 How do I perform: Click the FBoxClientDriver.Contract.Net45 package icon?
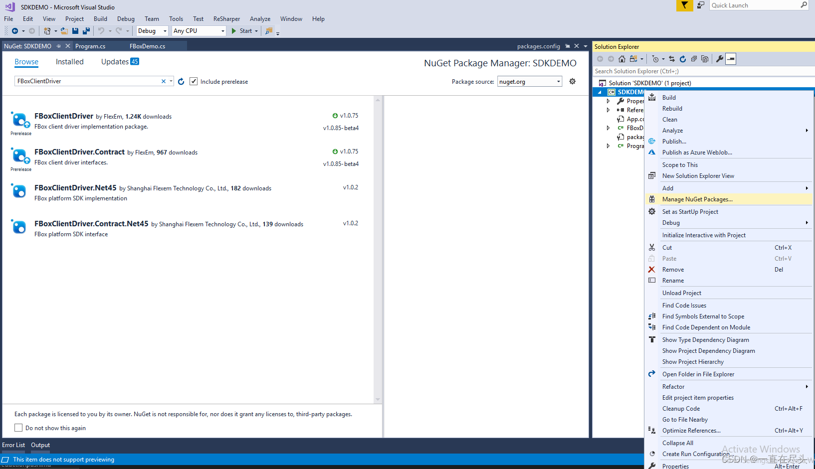point(19,227)
